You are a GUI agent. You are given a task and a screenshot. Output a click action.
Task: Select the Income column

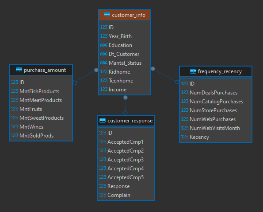125,89
